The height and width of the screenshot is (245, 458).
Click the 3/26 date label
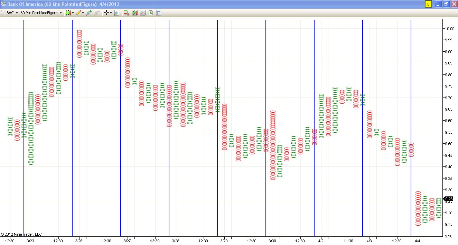point(79,241)
